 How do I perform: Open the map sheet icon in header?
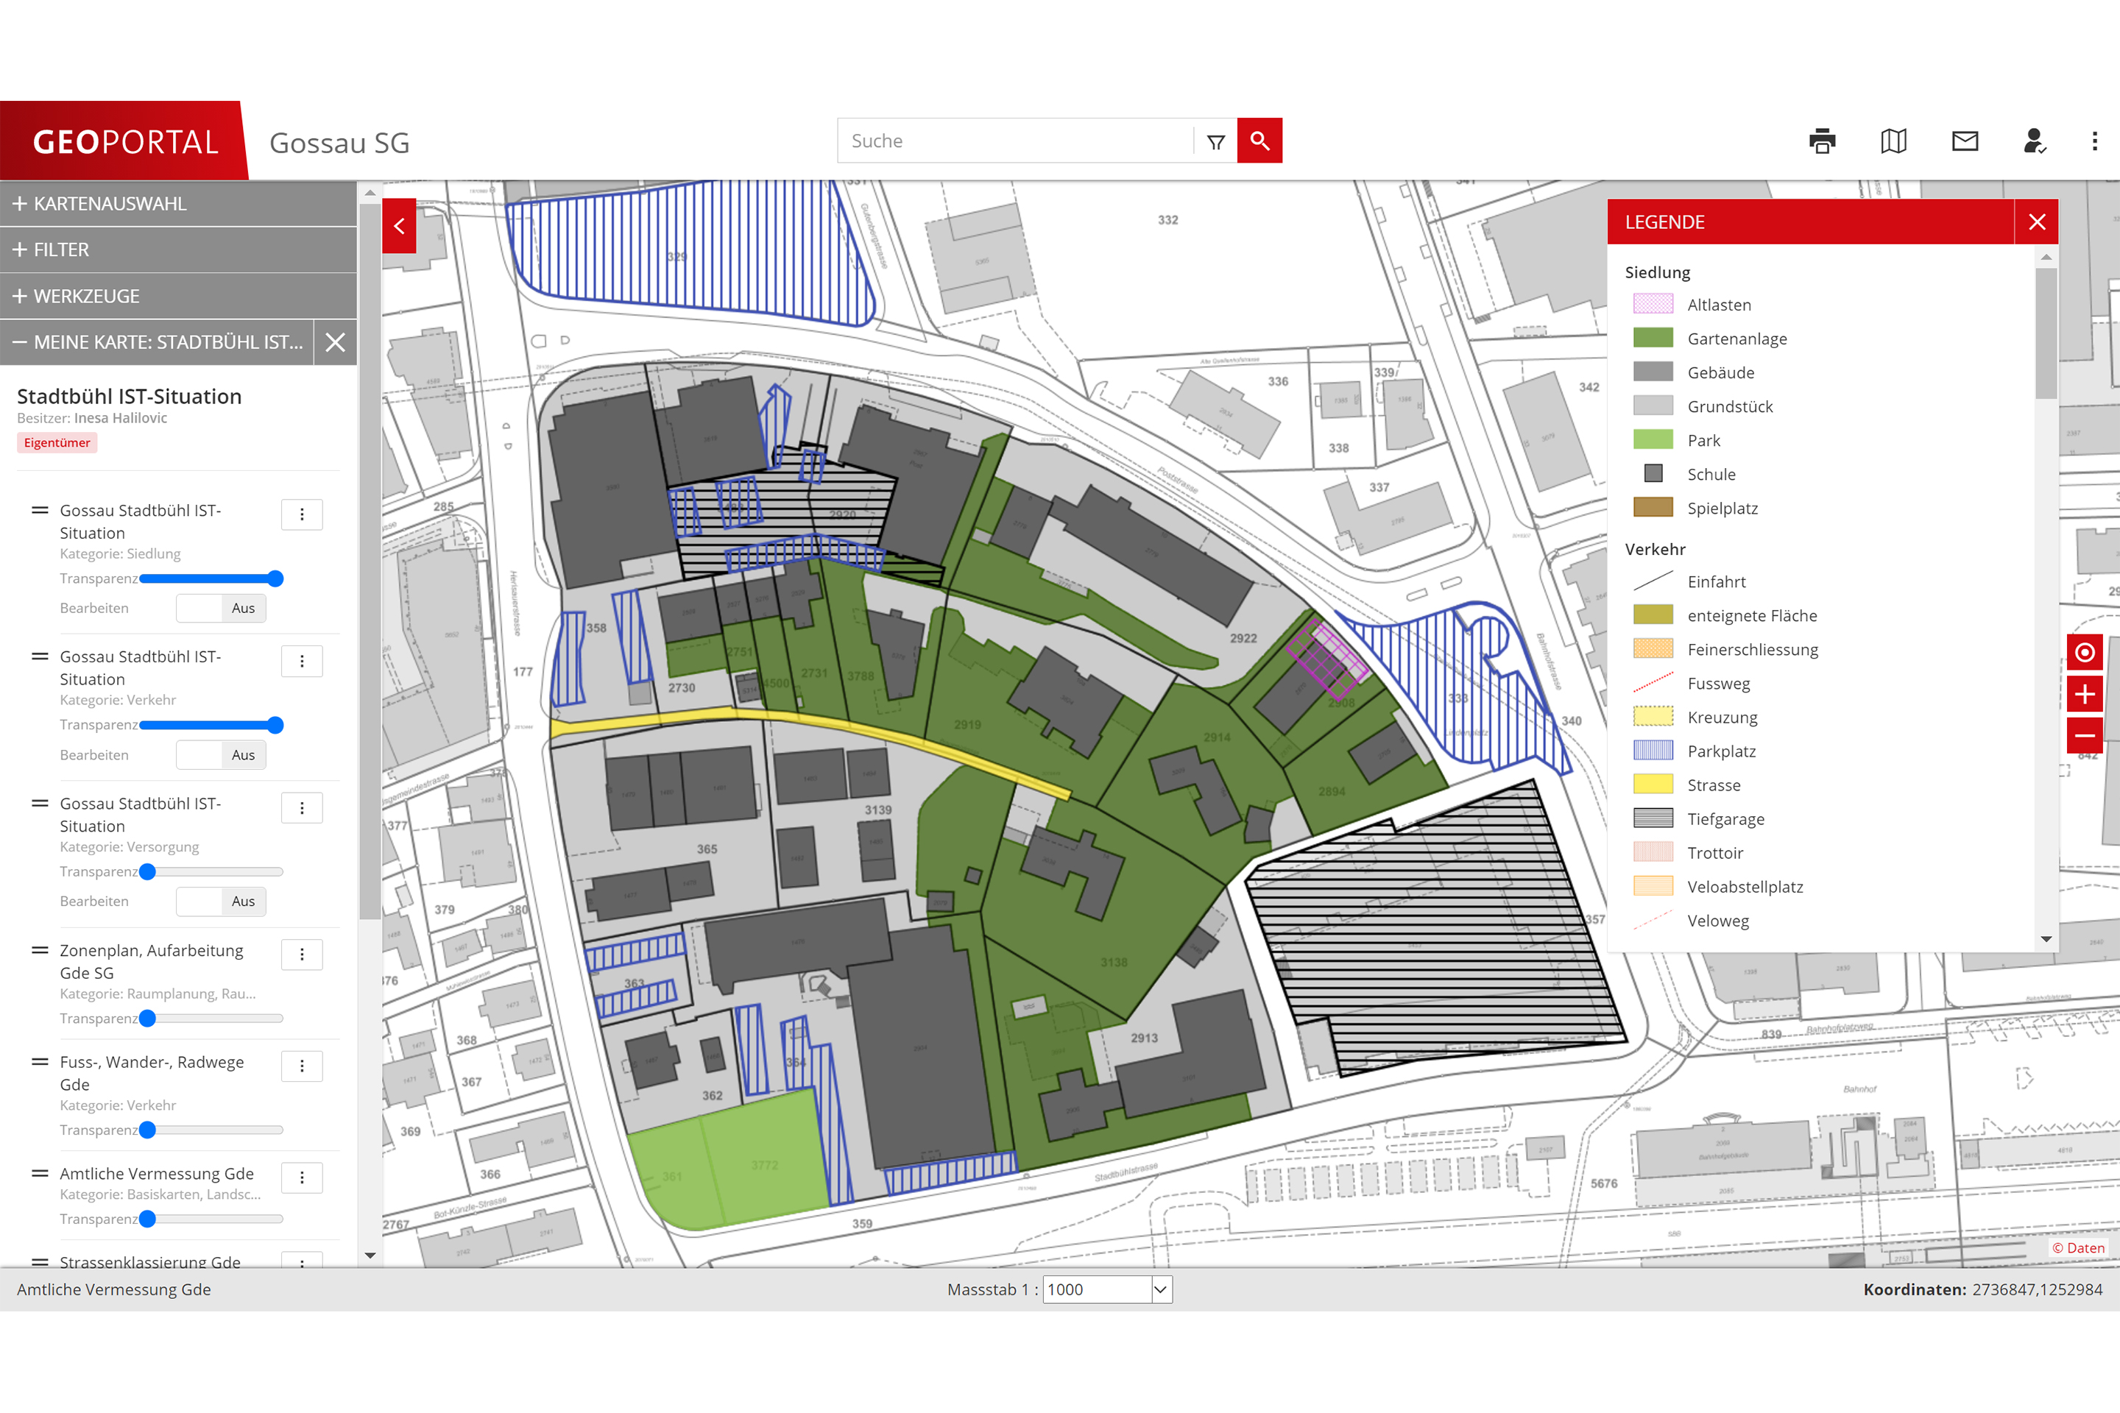click(x=1894, y=141)
